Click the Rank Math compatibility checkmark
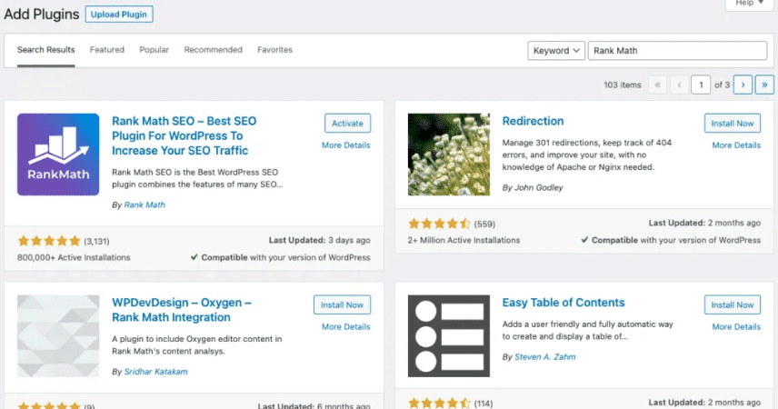The height and width of the screenshot is (409, 778). (x=194, y=257)
